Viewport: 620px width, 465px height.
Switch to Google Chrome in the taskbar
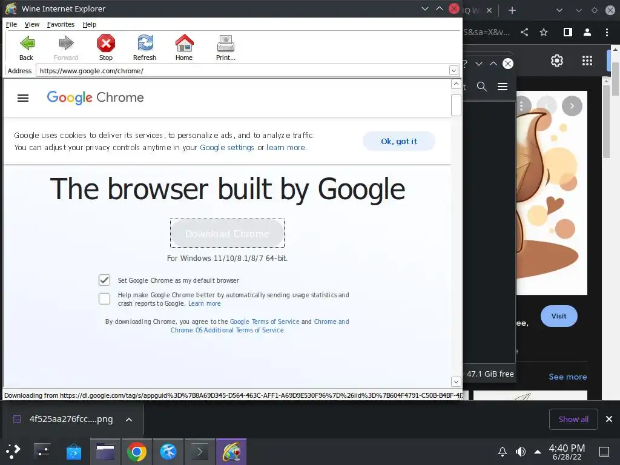[136, 452]
